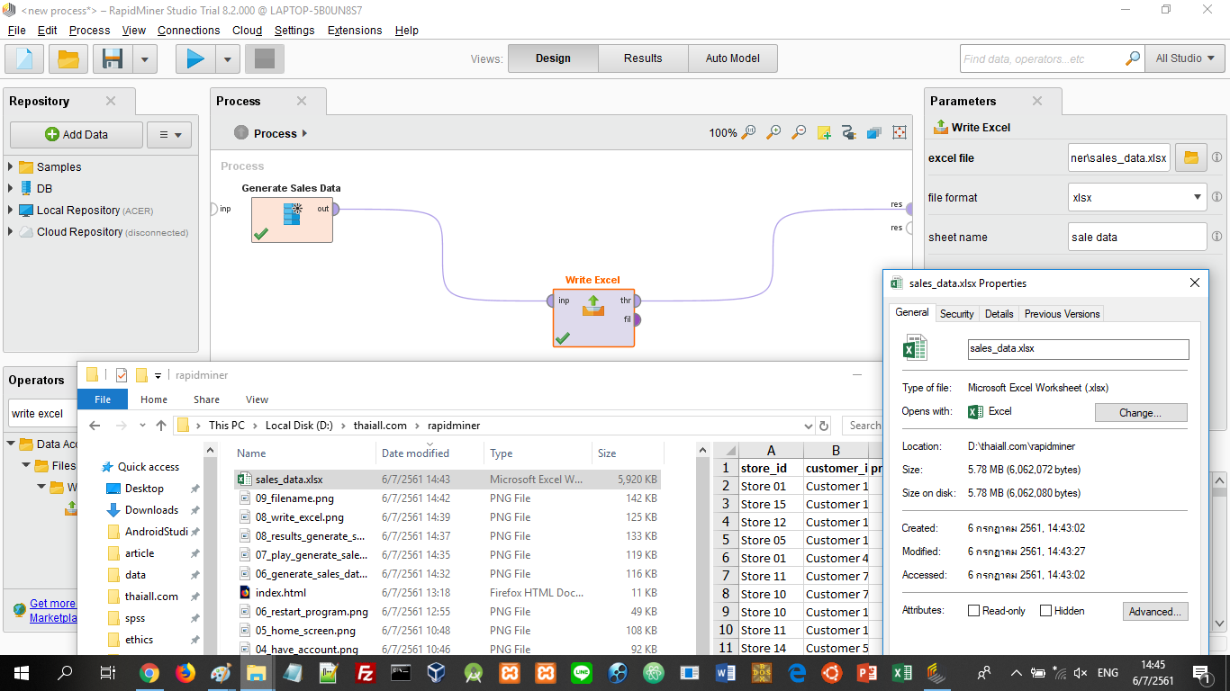Click the Run process play button
This screenshot has width=1230, height=691.
[195, 59]
